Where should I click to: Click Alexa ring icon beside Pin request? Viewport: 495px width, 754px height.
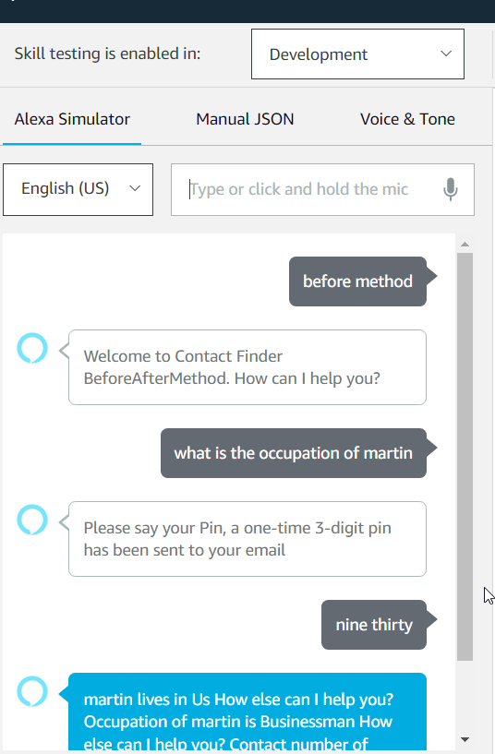(32, 520)
